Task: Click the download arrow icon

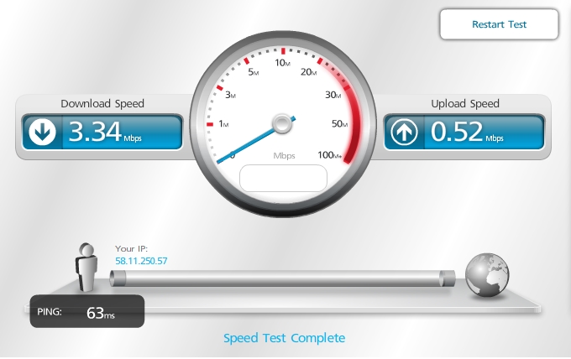Action: [x=42, y=132]
